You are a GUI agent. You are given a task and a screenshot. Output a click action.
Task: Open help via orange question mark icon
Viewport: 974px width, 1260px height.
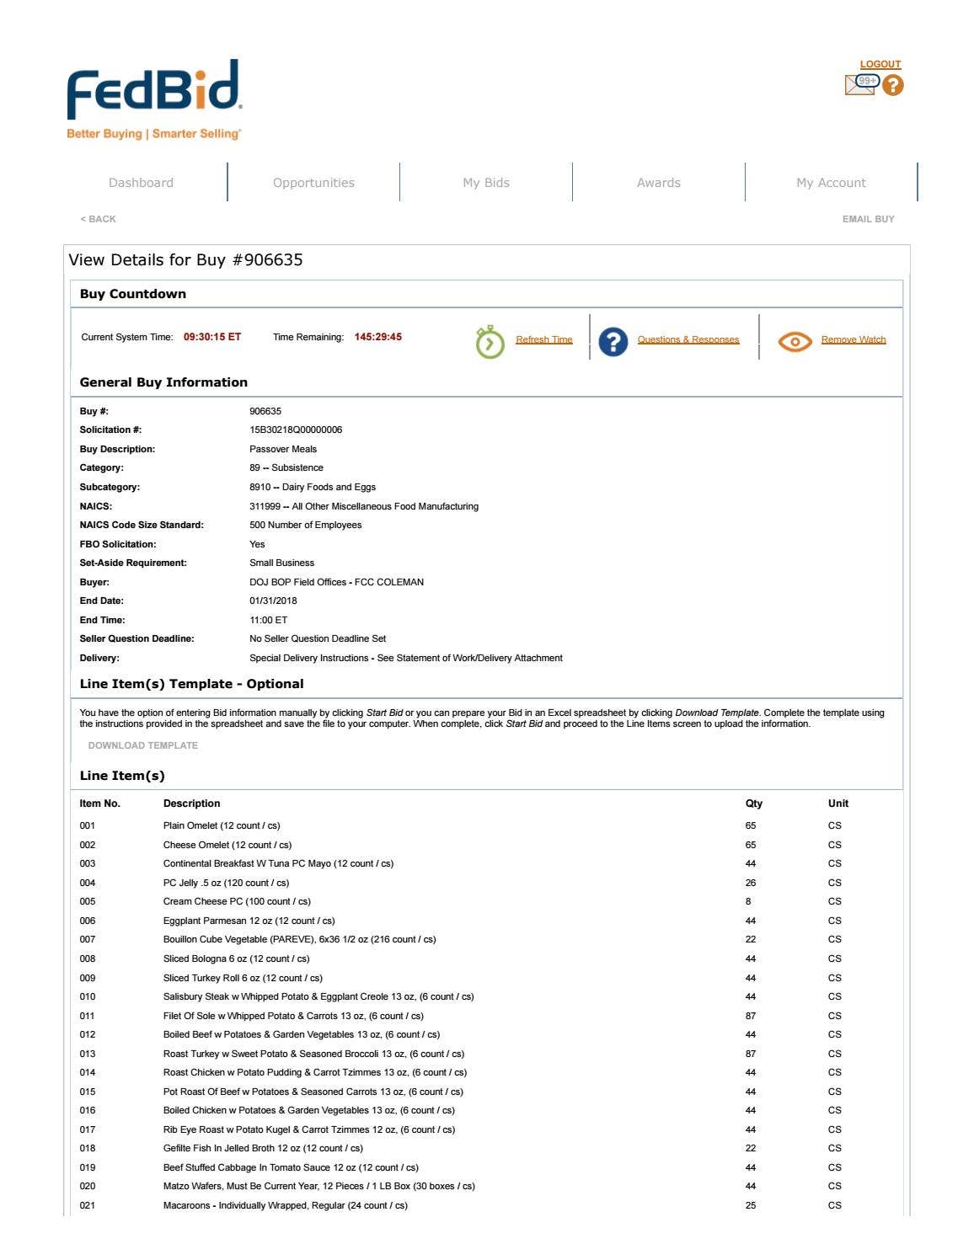pyautogui.click(x=893, y=84)
